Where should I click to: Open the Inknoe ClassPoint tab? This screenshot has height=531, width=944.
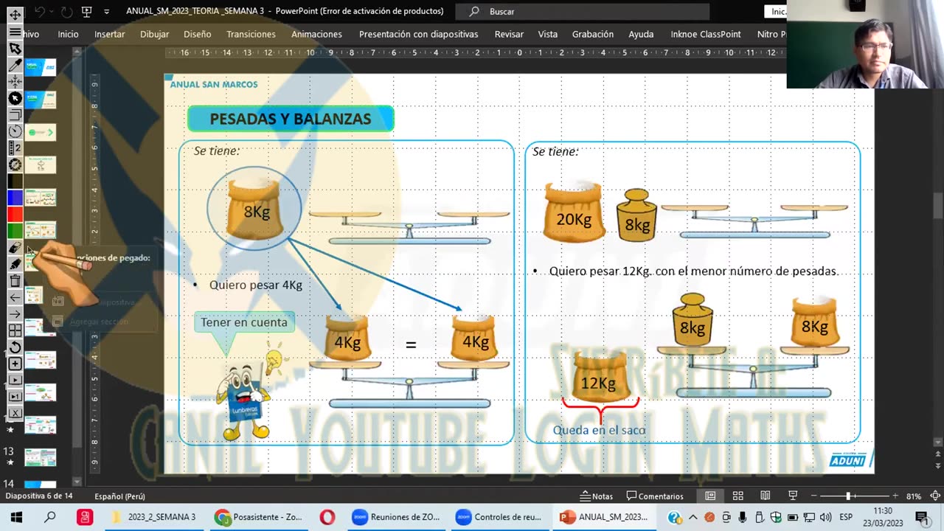pos(706,34)
